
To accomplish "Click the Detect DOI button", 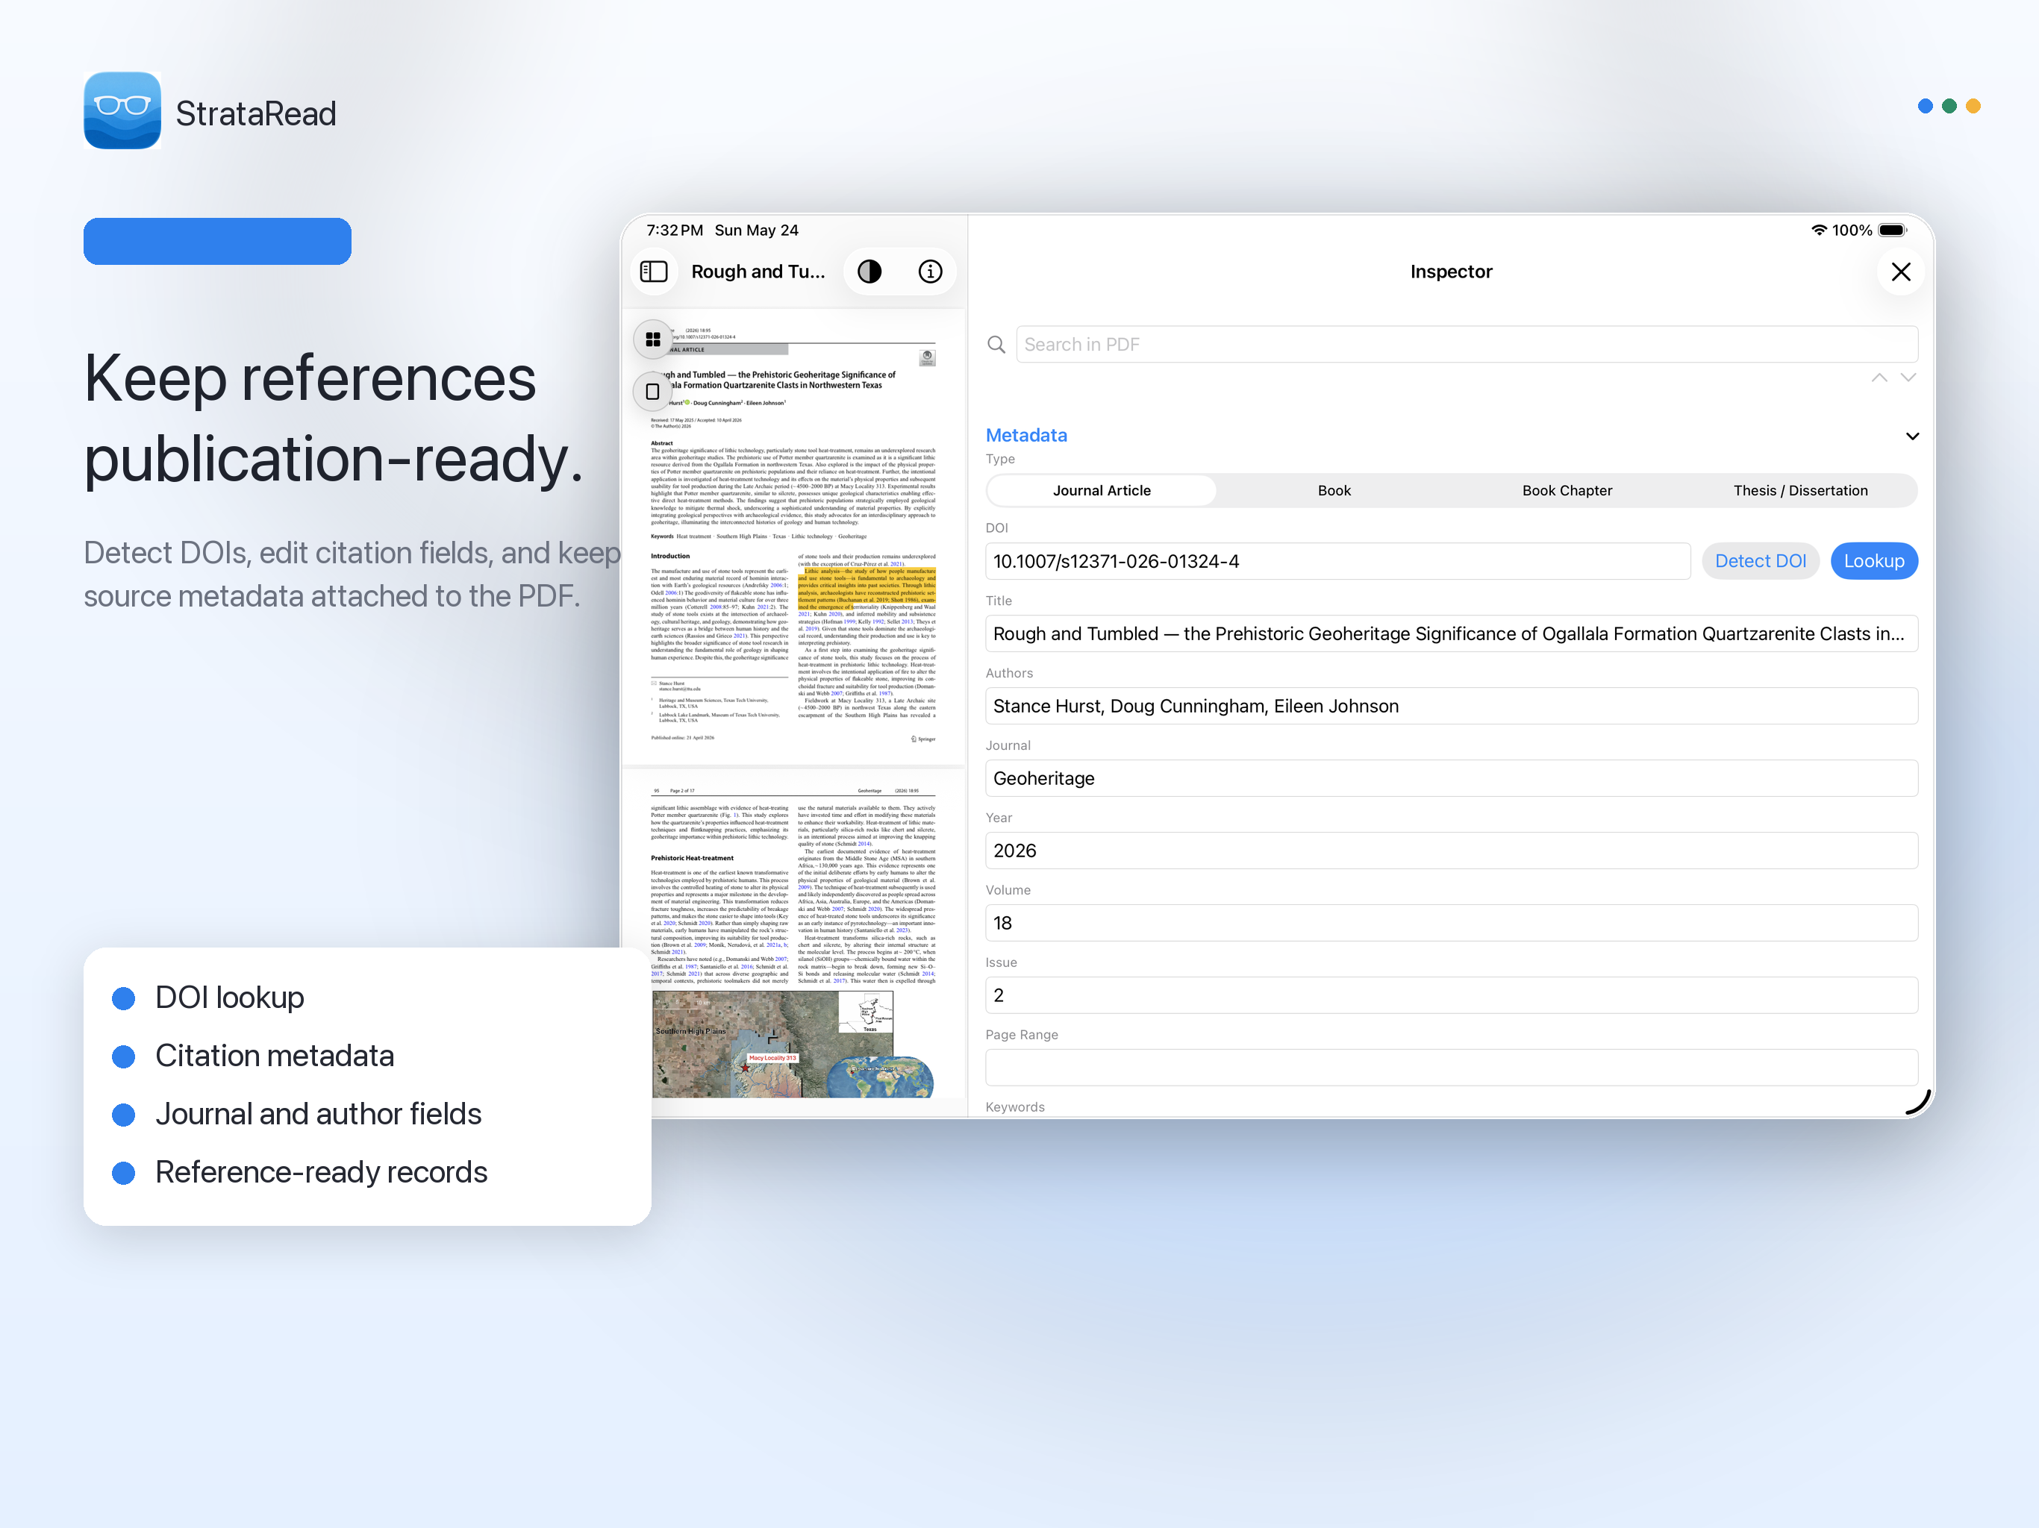I will [x=1760, y=561].
